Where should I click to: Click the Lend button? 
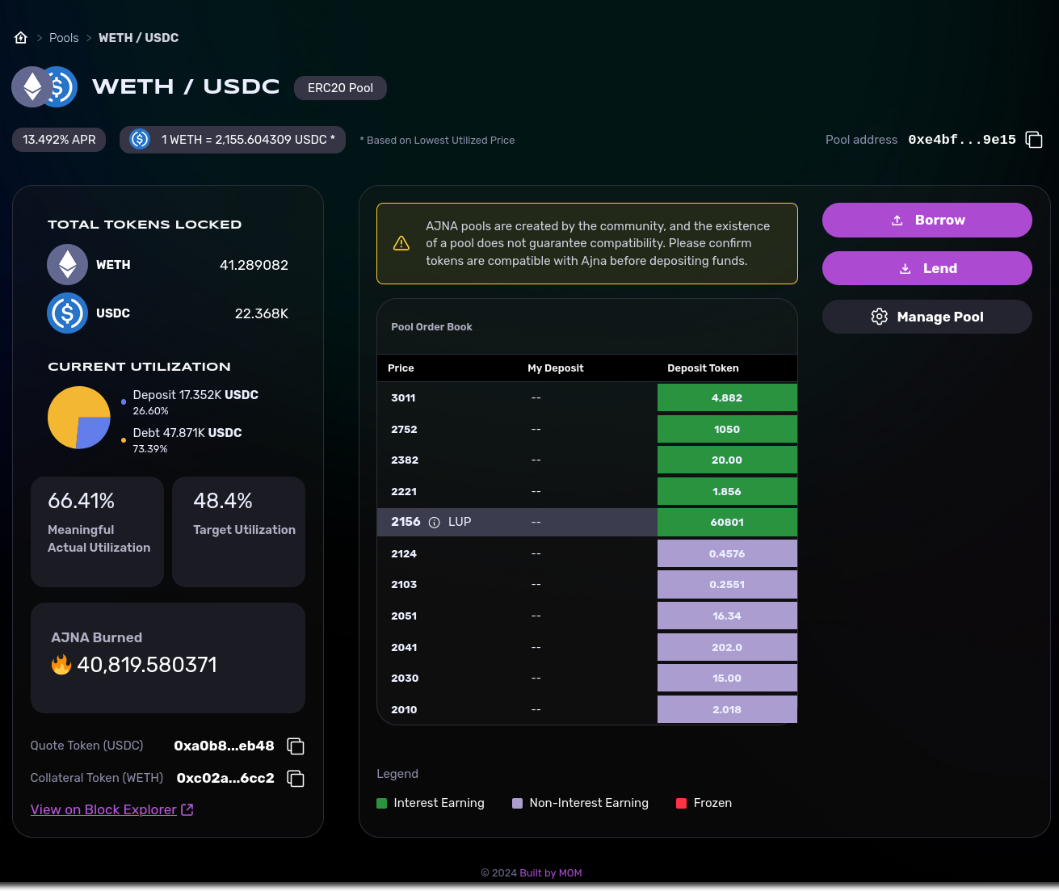pyautogui.click(x=927, y=269)
